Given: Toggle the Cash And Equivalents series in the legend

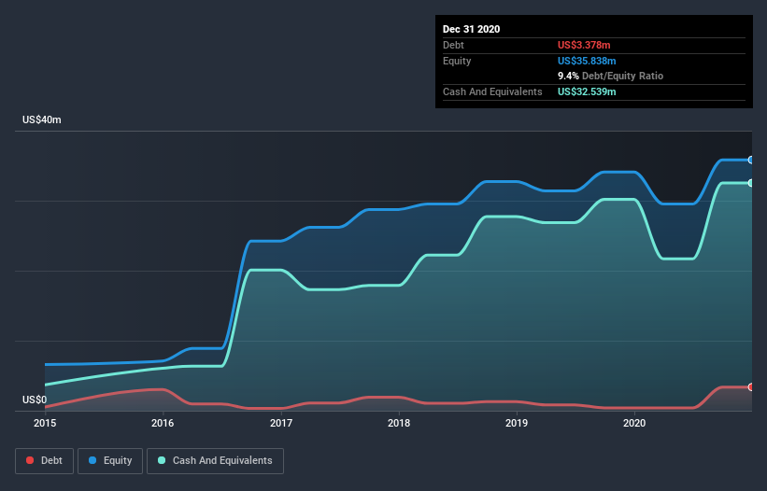Looking at the screenshot, I should tap(215, 461).
